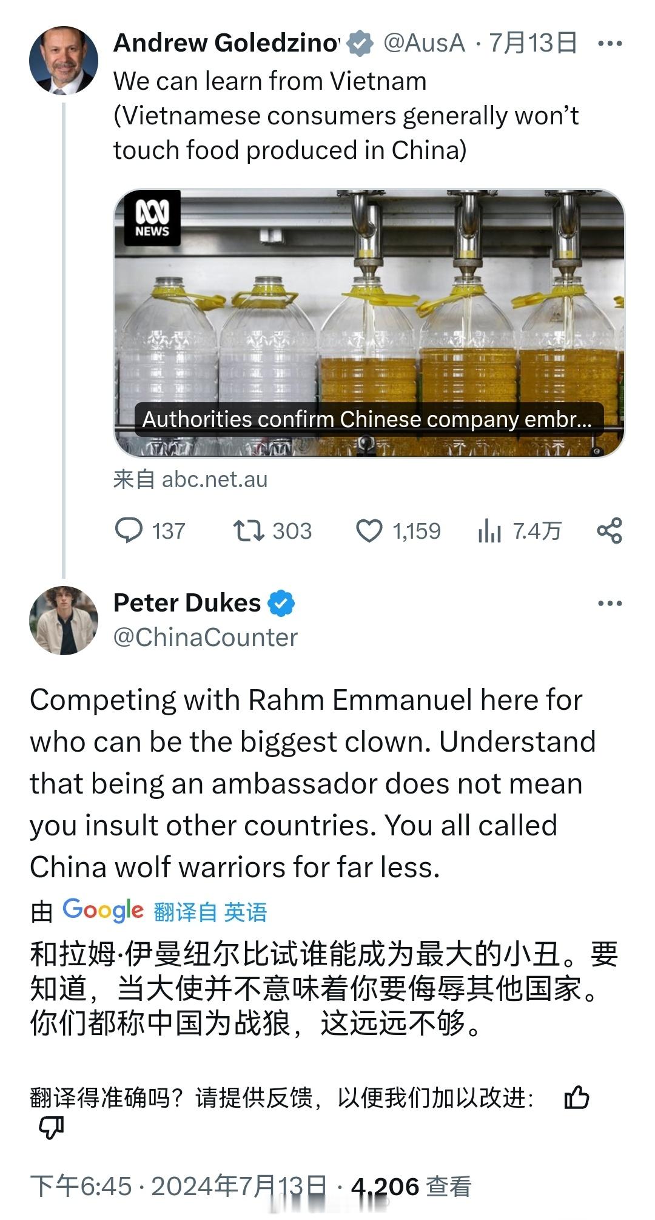Tap the share icon on Andrew's tweet

tap(610, 531)
